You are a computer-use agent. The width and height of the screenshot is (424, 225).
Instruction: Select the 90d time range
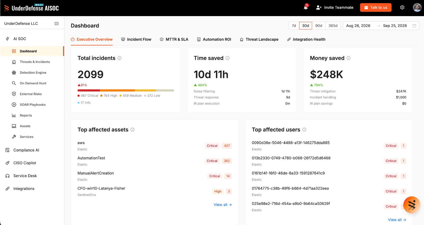point(319,26)
